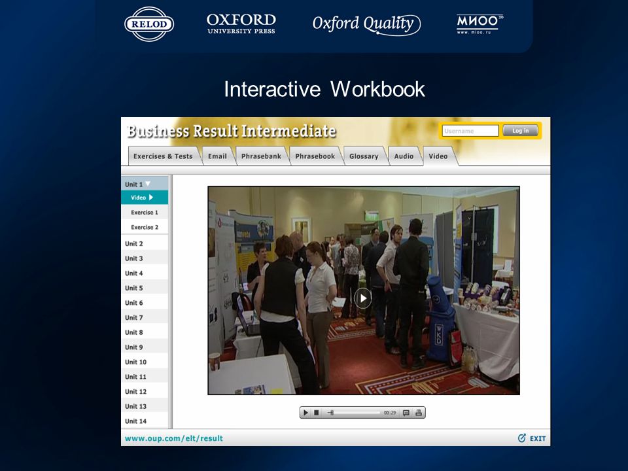Image resolution: width=628 pixels, height=471 pixels.
Task: Open Unit 14 in the sidebar
Action: point(145,421)
